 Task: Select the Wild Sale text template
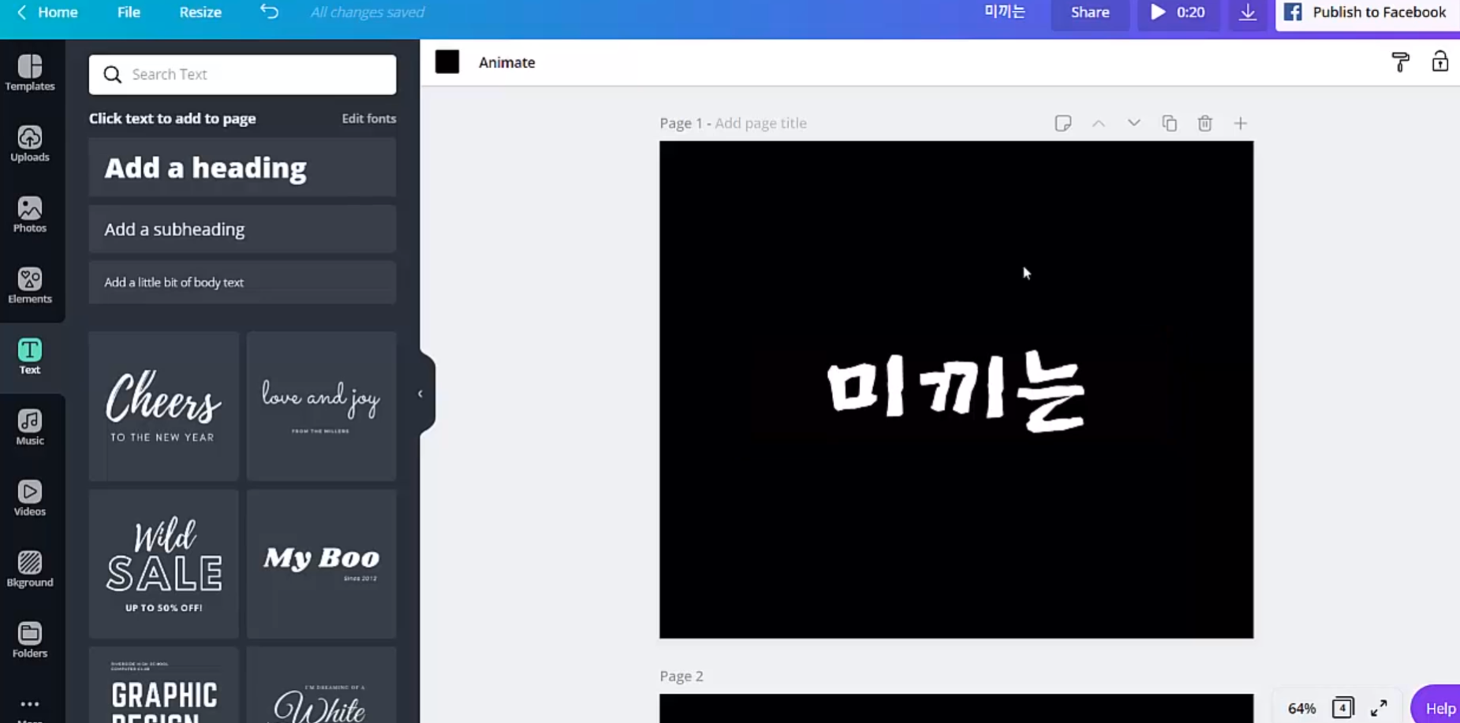(163, 564)
